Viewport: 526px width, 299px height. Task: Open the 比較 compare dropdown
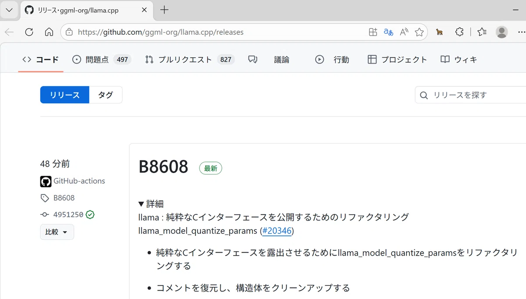point(57,232)
